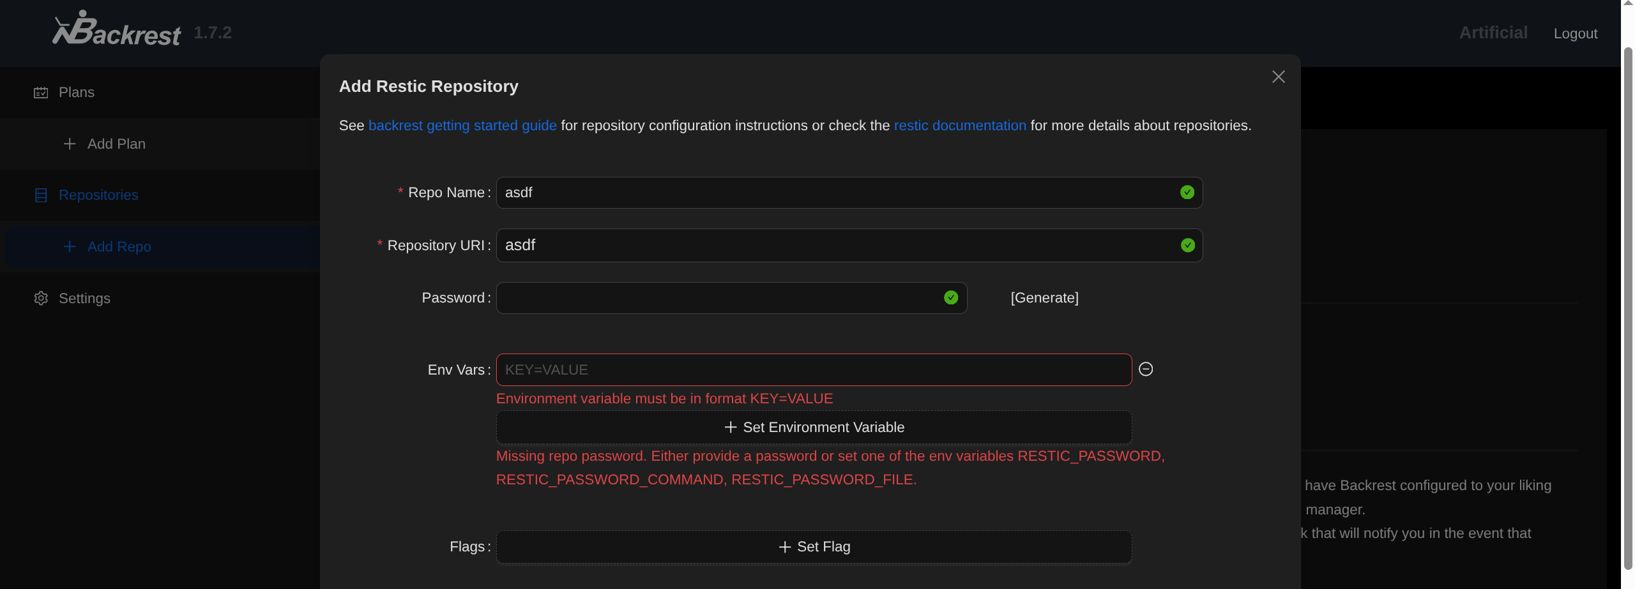Screen dimensions: 1635x589
Task: Click the plus icon beside Add Repo
Action: (x=70, y=247)
